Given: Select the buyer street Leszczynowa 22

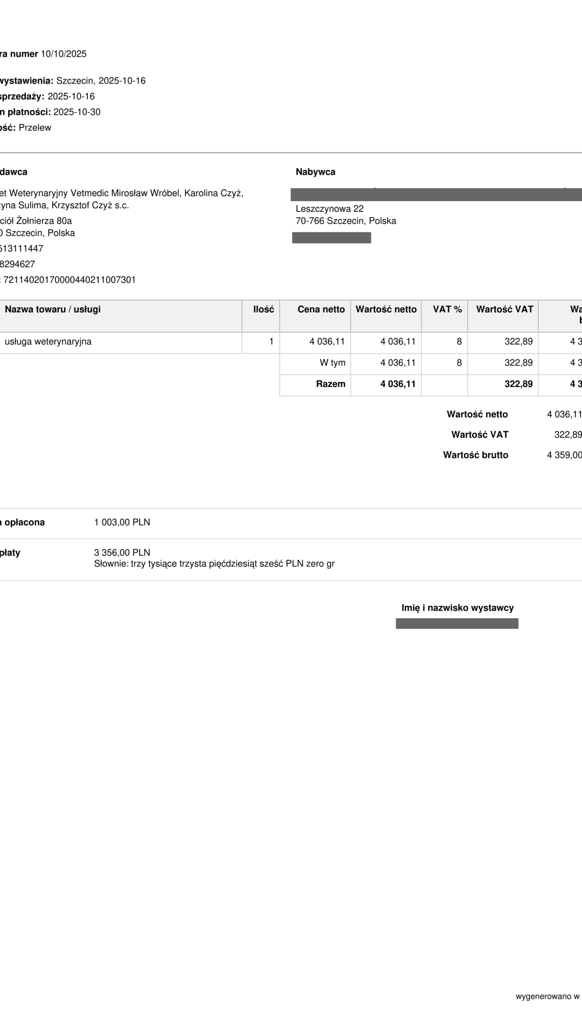Looking at the screenshot, I should click(x=329, y=209).
